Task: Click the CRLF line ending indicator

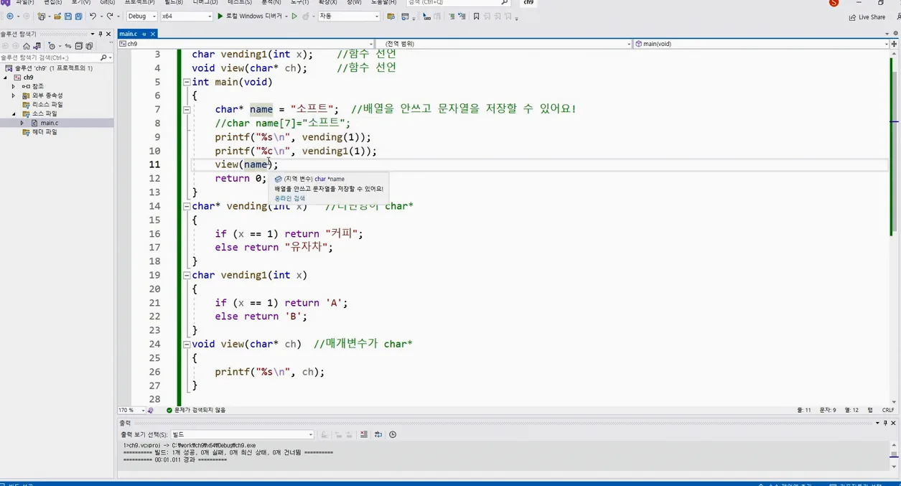Action: tap(888, 410)
